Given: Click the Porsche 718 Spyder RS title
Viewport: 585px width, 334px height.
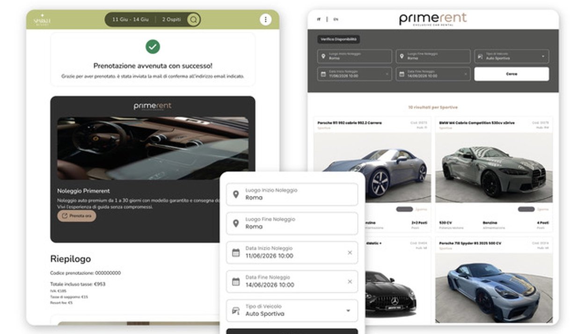Looking at the screenshot, I should [470, 243].
